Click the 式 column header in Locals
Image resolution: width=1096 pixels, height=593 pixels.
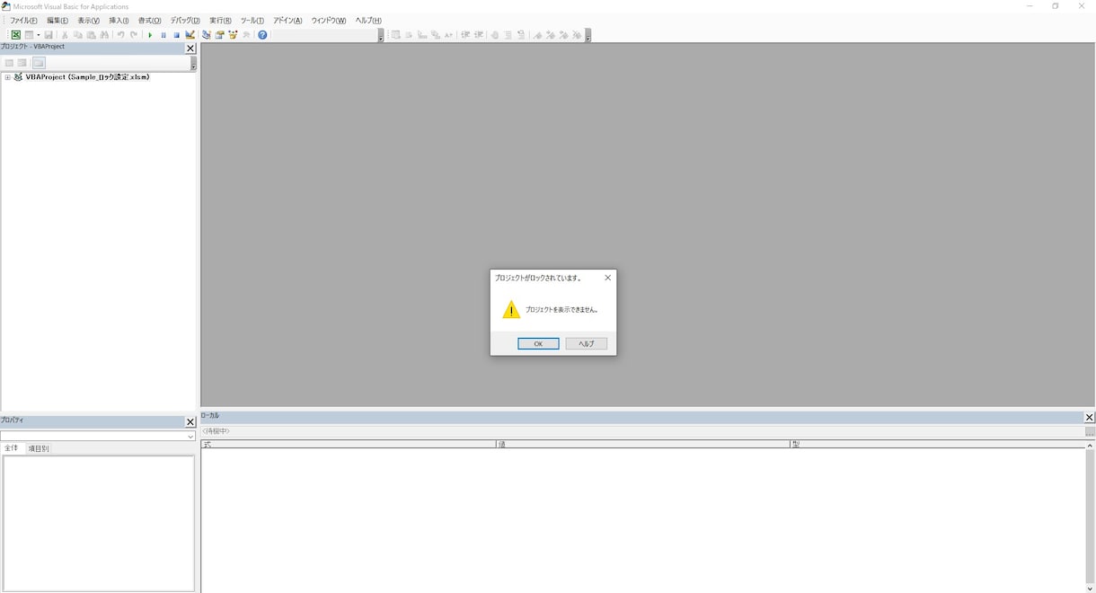point(349,444)
